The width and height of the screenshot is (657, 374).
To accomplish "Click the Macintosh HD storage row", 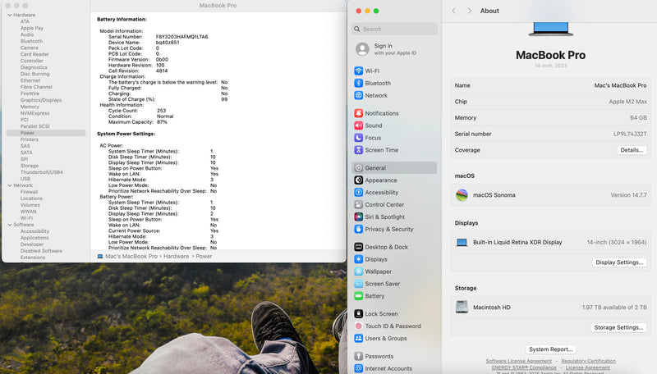I will tap(550, 307).
